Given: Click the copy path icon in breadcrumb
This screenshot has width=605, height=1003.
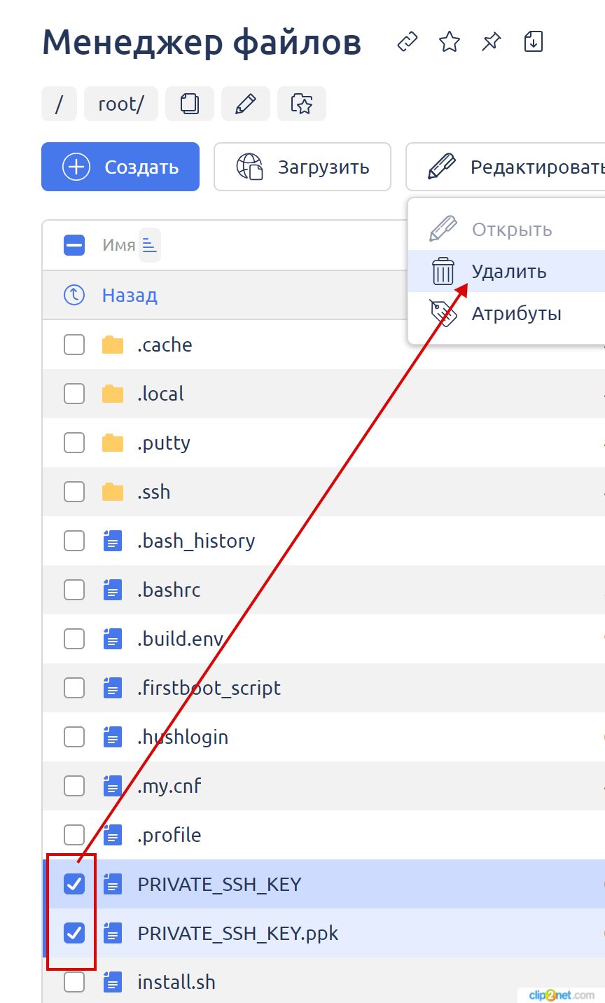Looking at the screenshot, I should point(189,104).
